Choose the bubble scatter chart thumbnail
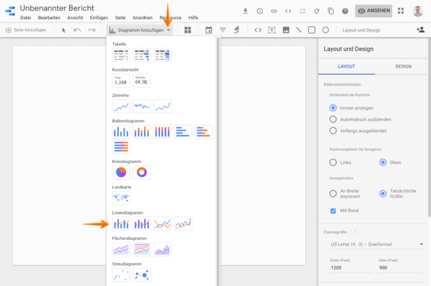Screen dimensions: 431x286 142,275
